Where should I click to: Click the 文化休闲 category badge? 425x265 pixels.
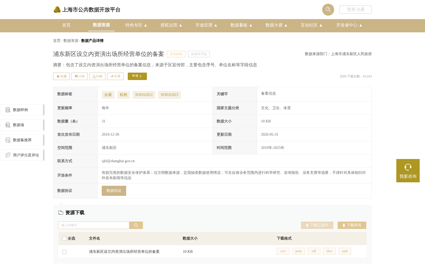[176, 54]
